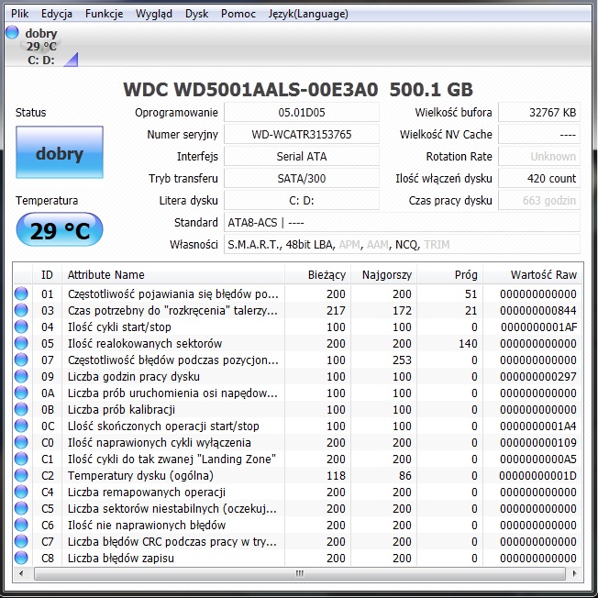Open the Dysk menu
The width and height of the screenshot is (598, 598).
coord(196,14)
